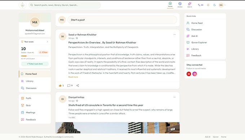The image size is (245, 140).
Task: Open Saad ur Rahman Khokhar's profile
Action: (83, 35)
